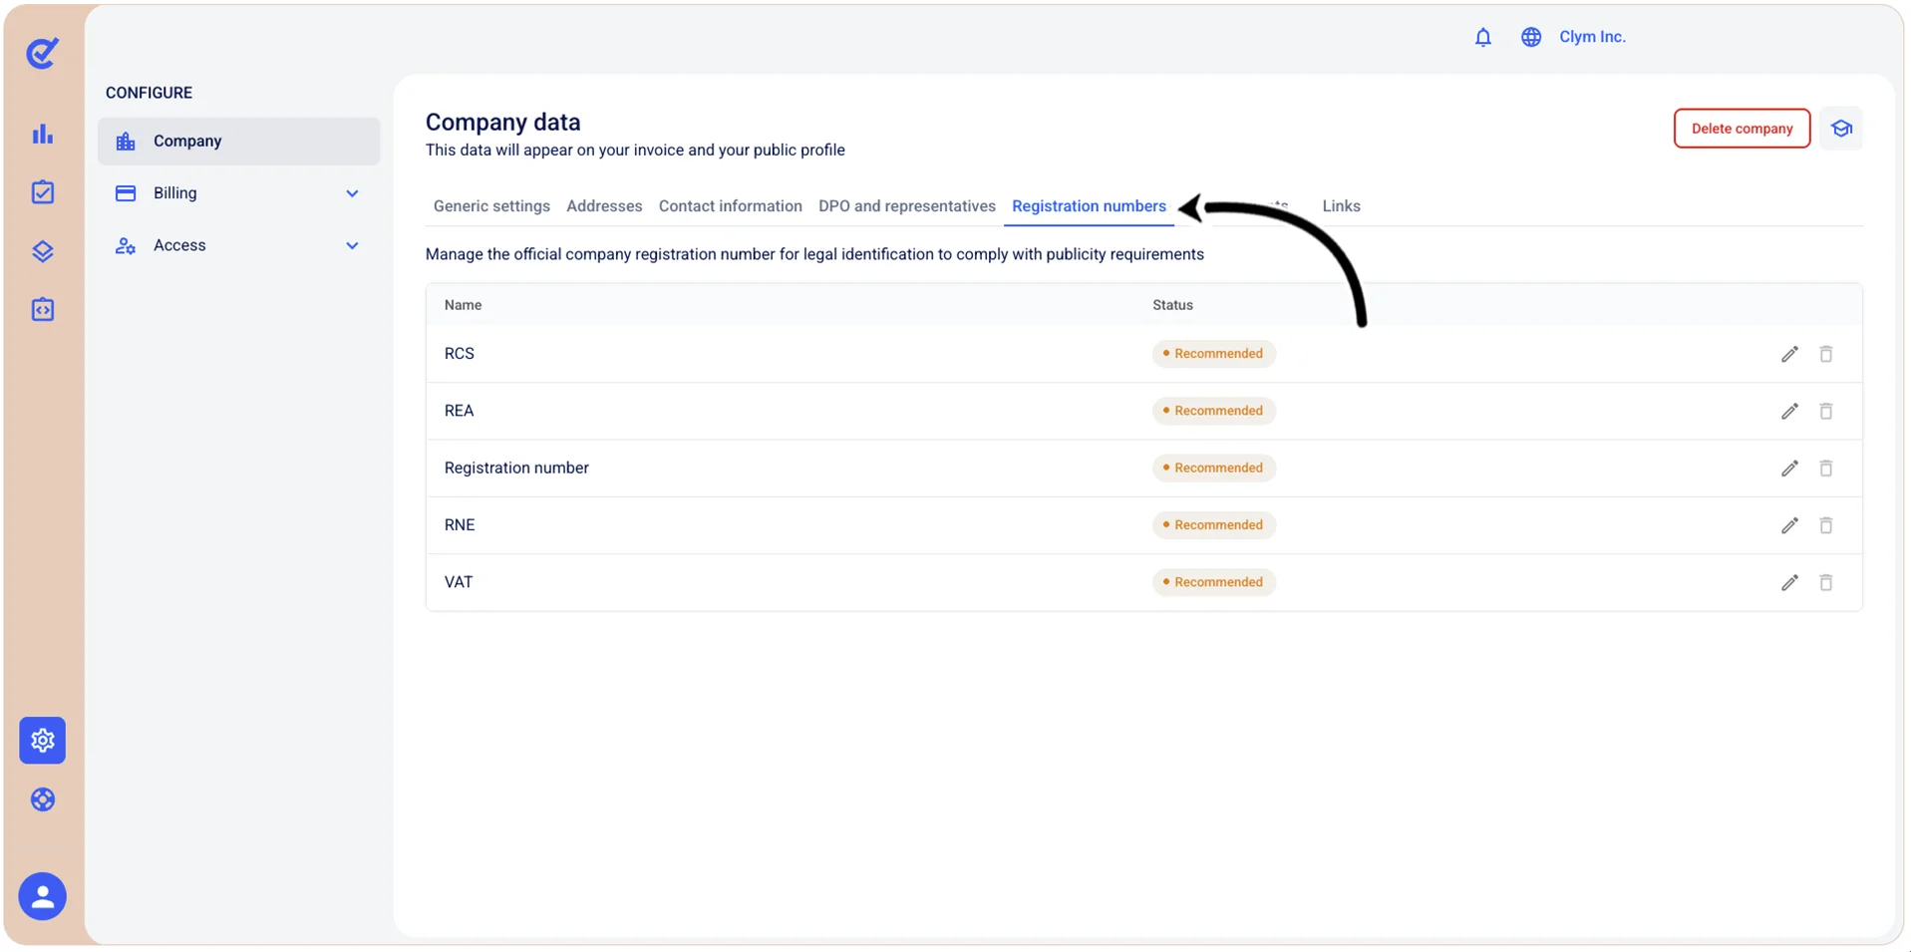Delete the RNE registration entry

1826,525
